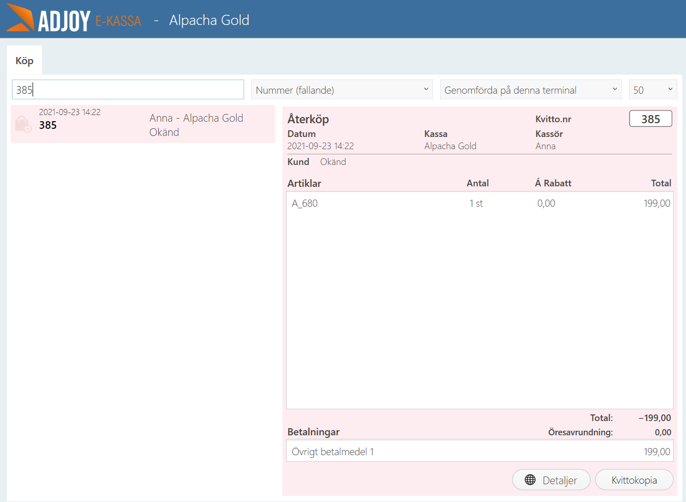Click the date 2021-09-23 14:22 under Datum

[321, 146]
